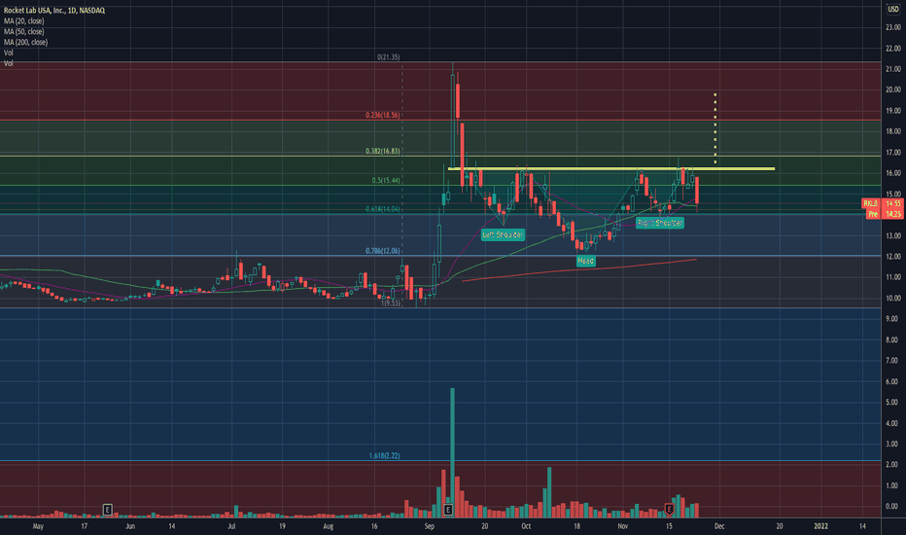The height and width of the screenshot is (535, 906).
Task: Select Fibonacci level 0.236(18.56) label
Action: (382, 115)
